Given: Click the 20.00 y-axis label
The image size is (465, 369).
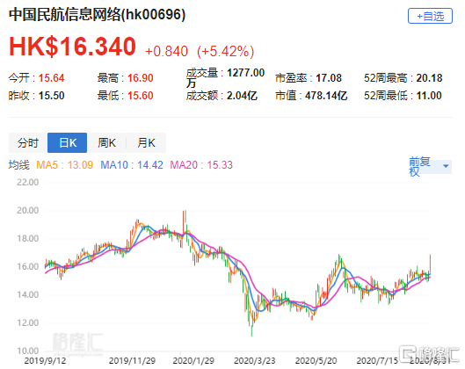Looking at the screenshot, I should (x=27, y=211).
